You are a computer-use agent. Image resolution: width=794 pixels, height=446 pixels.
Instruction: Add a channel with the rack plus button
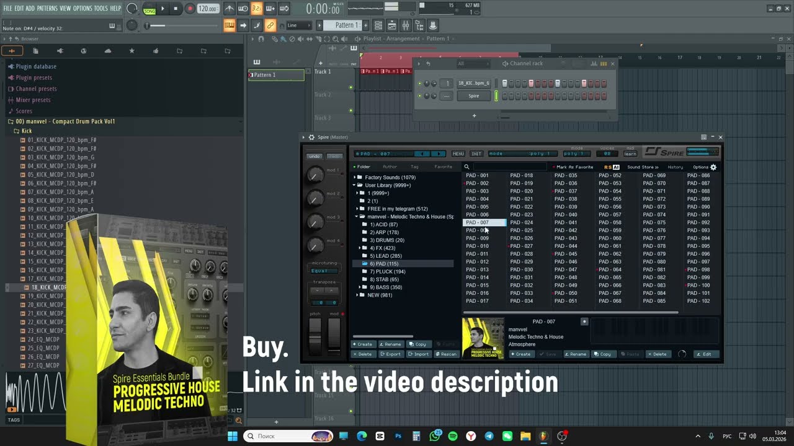(x=474, y=115)
